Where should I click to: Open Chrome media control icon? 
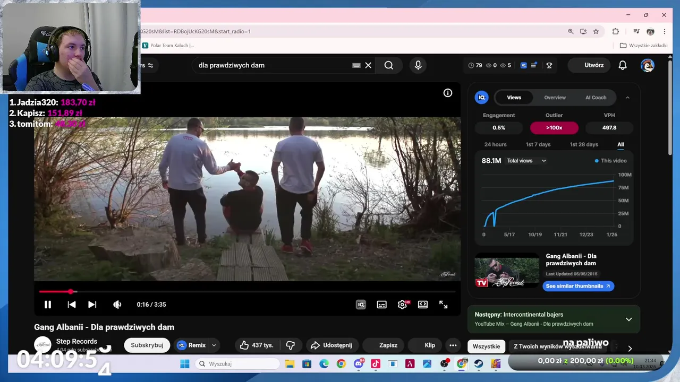coord(636,31)
